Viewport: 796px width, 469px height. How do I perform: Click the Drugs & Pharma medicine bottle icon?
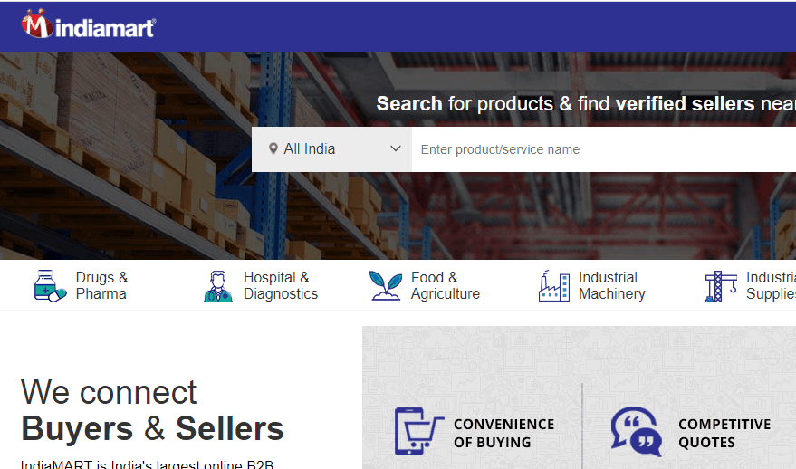coord(50,286)
